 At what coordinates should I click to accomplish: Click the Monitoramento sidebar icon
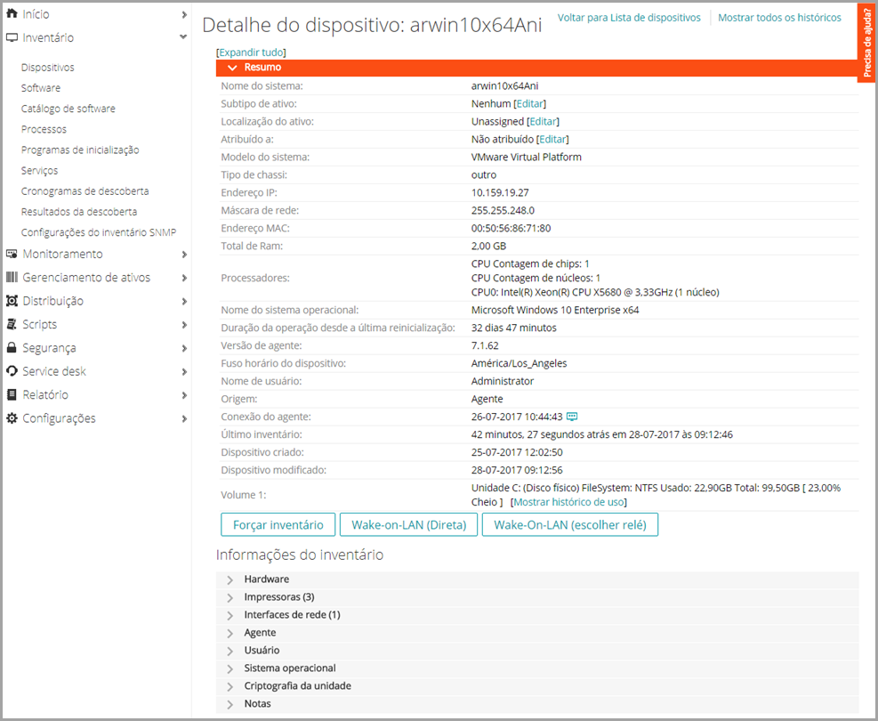[12, 254]
